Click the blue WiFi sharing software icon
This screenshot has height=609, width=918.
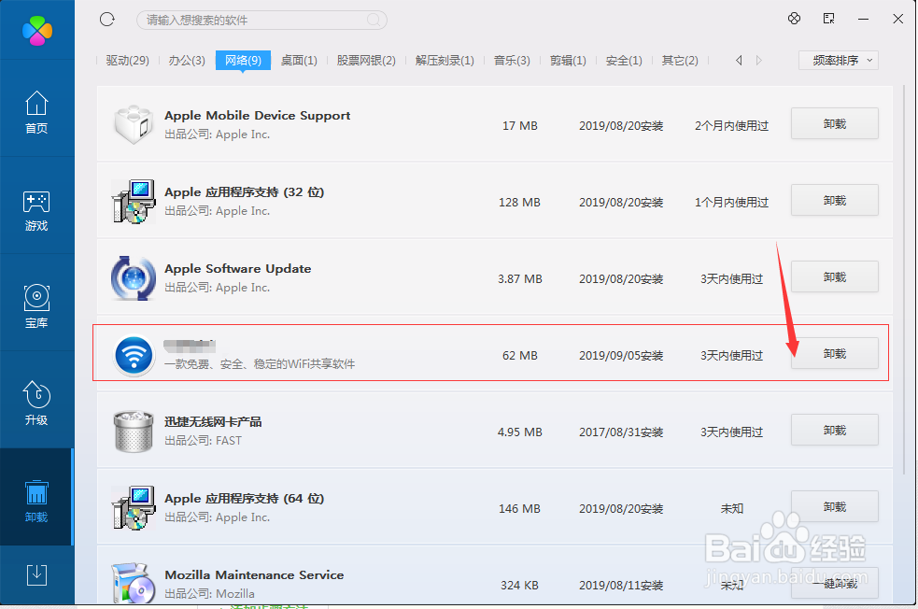point(134,355)
